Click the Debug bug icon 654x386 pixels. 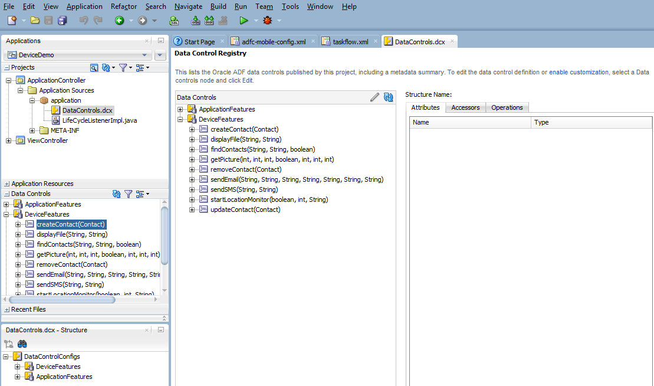[x=267, y=21]
